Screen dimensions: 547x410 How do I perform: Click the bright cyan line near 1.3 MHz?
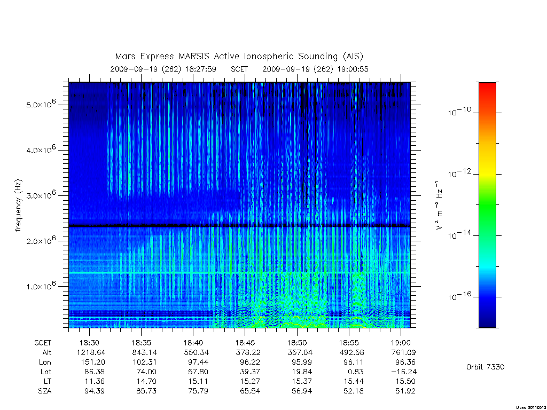click(239, 272)
